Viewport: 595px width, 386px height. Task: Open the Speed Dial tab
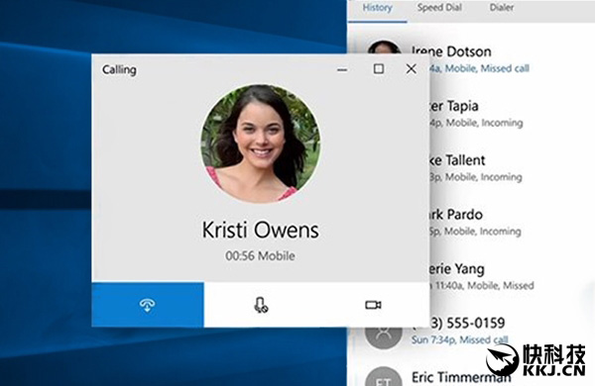click(439, 8)
